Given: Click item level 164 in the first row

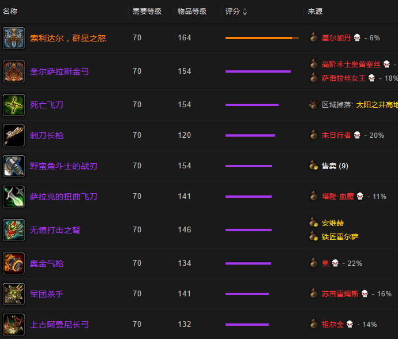Looking at the screenshot, I should pos(184,38).
